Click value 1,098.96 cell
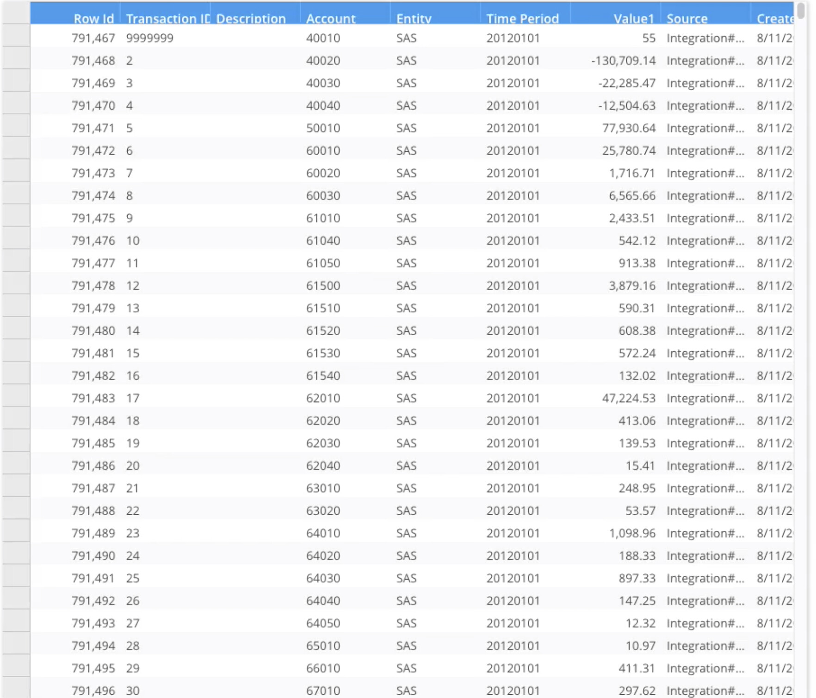816x698 pixels. pos(616,533)
